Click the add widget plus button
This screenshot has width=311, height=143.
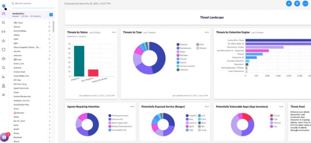(289, 3)
